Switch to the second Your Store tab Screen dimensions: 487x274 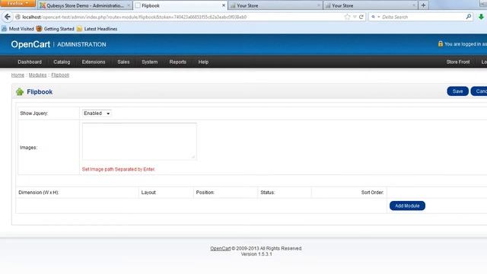(x=371, y=5)
